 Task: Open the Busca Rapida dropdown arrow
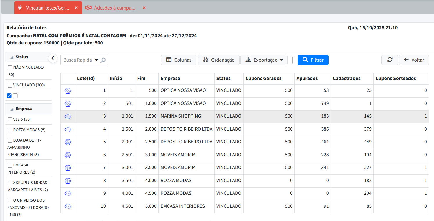(97, 60)
